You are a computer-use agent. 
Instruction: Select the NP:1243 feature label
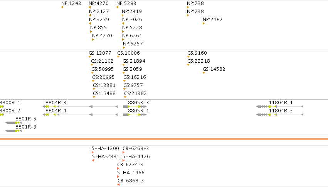pyautogui.click(x=71, y=3)
